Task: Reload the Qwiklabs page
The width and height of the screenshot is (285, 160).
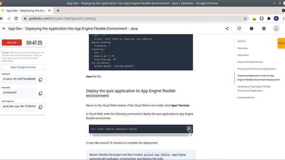Action: [16, 19]
